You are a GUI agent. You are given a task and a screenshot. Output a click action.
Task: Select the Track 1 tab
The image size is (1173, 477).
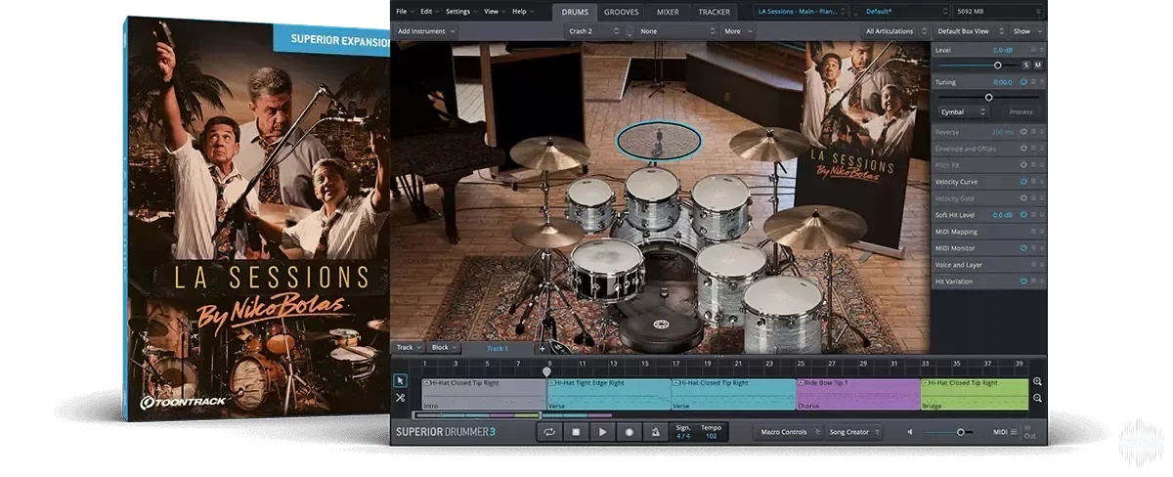point(498,348)
